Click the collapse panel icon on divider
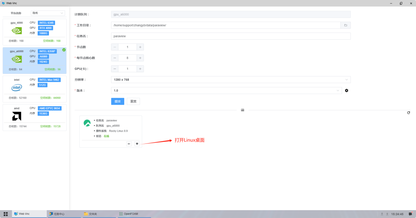Image resolution: width=416 pixels, height=218 pixels. click(243, 110)
